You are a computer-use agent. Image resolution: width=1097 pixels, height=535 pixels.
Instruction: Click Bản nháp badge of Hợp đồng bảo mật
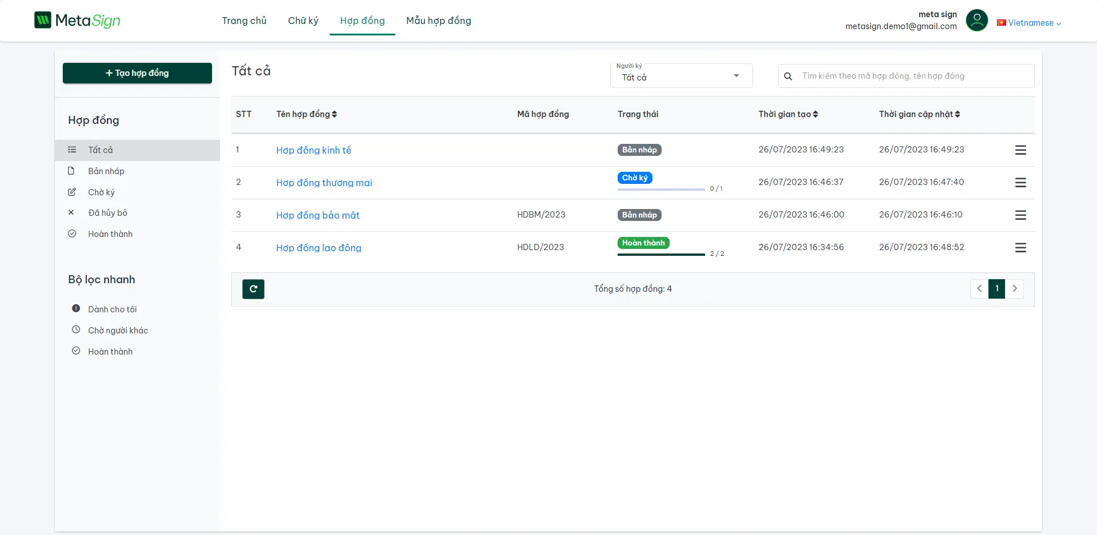[639, 215]
